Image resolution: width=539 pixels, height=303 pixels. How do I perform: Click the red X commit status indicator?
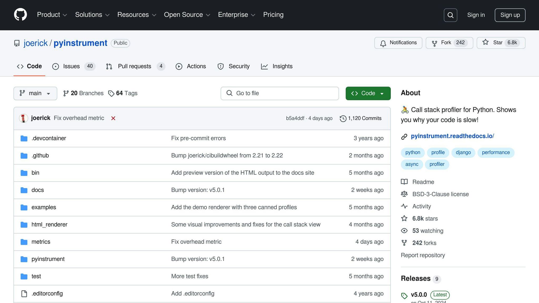[x=113, y=118]
